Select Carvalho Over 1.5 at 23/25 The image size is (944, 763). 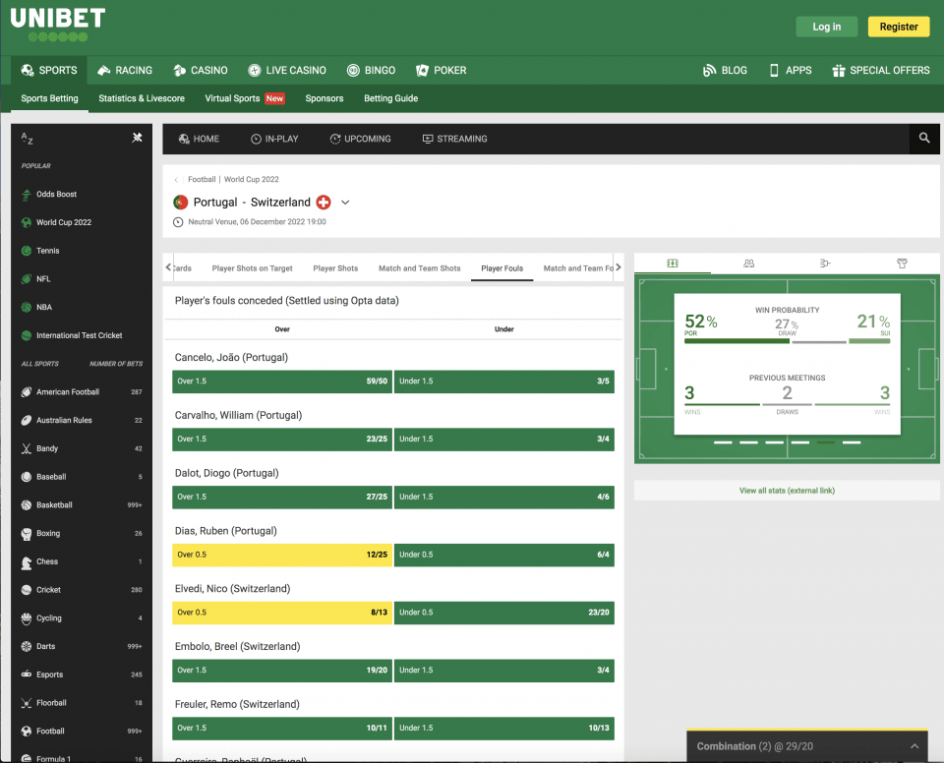pos(282,439)
